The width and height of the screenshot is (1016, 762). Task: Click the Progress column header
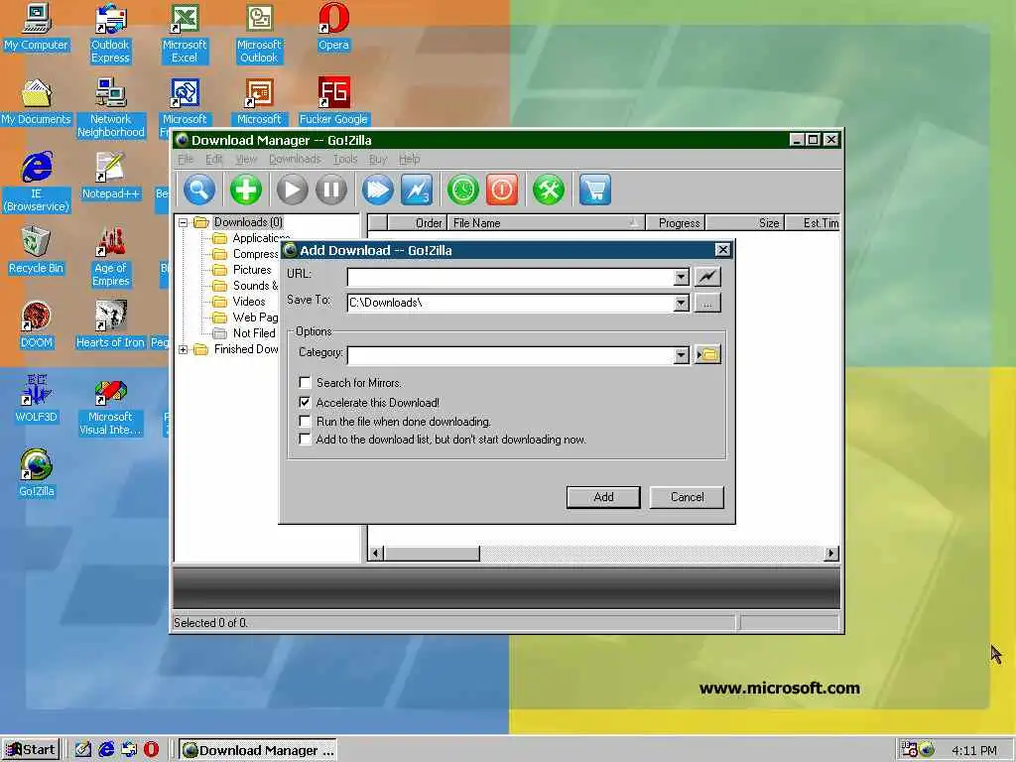[676, 223]
